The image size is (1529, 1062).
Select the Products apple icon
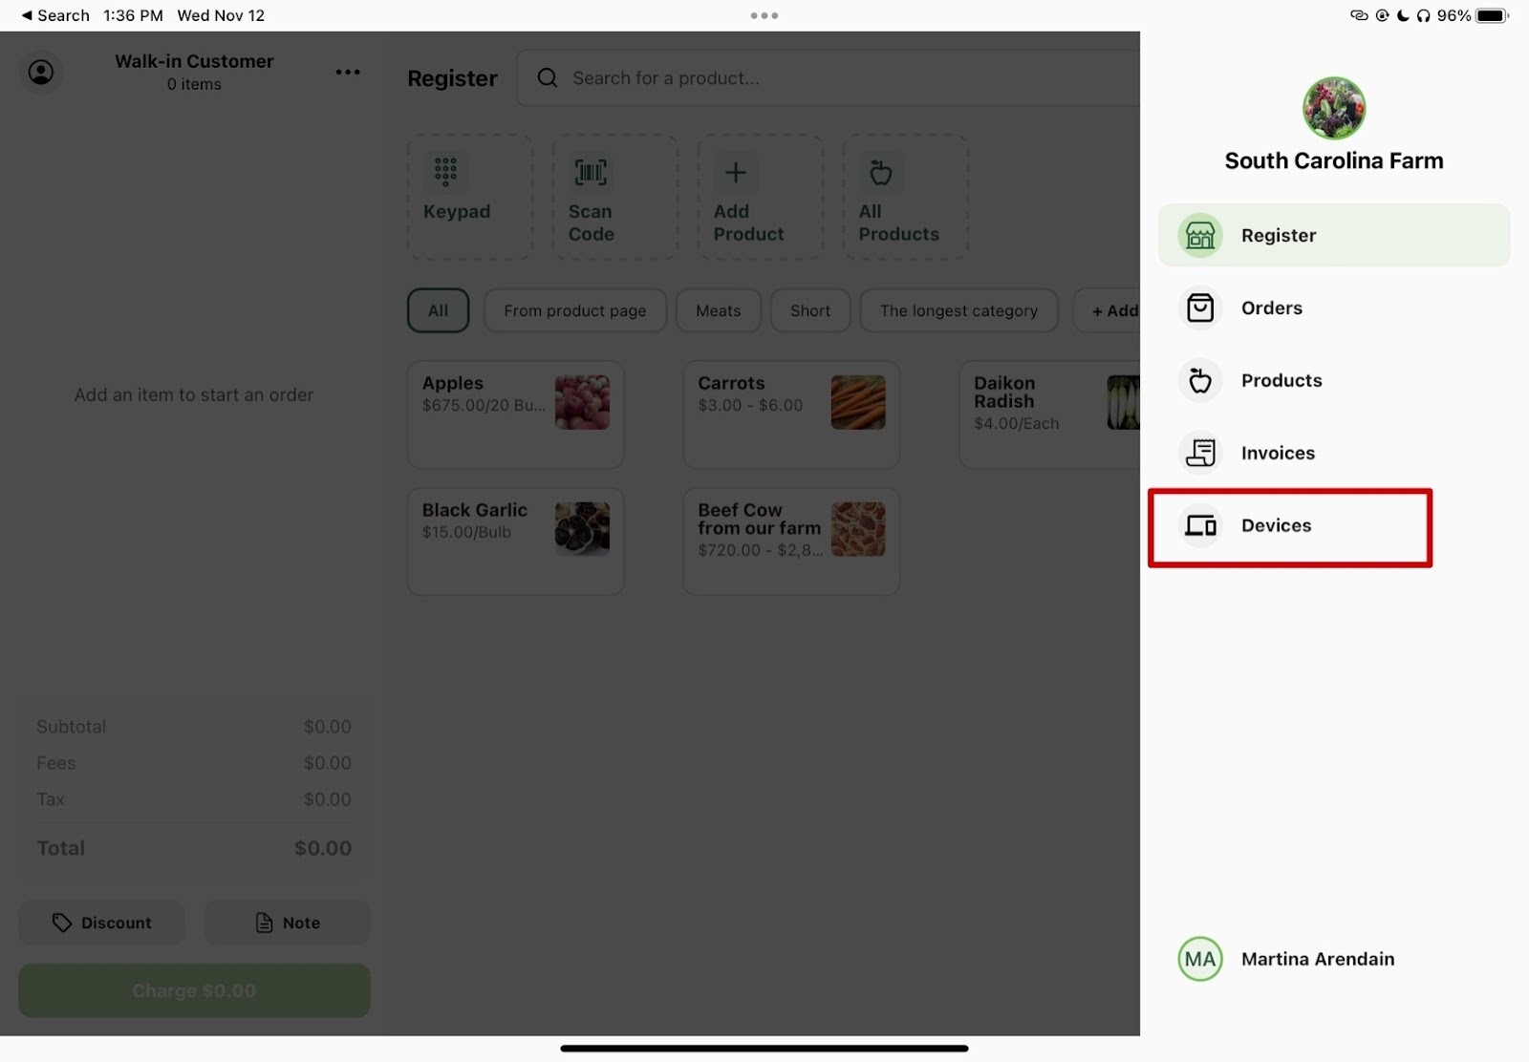(x=1199, y=380)
